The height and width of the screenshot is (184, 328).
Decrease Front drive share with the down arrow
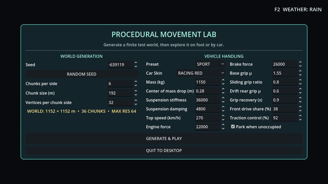click(x=300, y=111)
